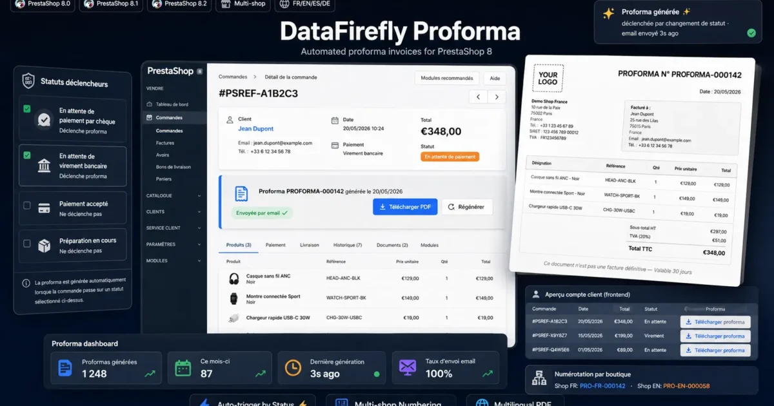The image size is (774, 406).
Task: Open Paniers in the sidebar
Action: 164,179
